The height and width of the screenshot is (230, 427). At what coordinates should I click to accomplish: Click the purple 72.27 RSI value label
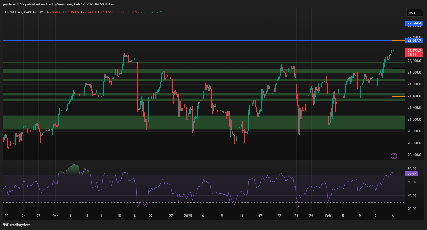coord(411,174)
